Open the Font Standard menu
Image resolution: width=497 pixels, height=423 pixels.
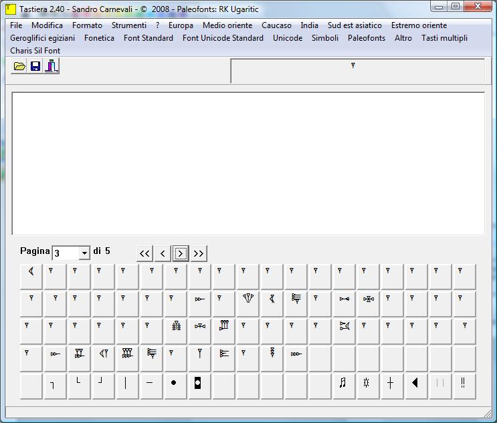(x=148, y=38)
